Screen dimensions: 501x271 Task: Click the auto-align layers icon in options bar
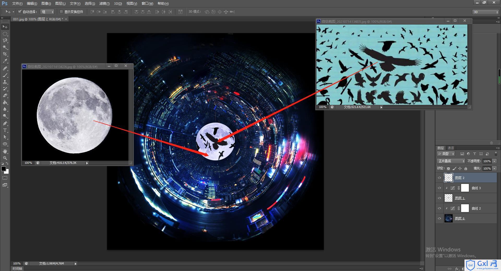tap(180, 12)
